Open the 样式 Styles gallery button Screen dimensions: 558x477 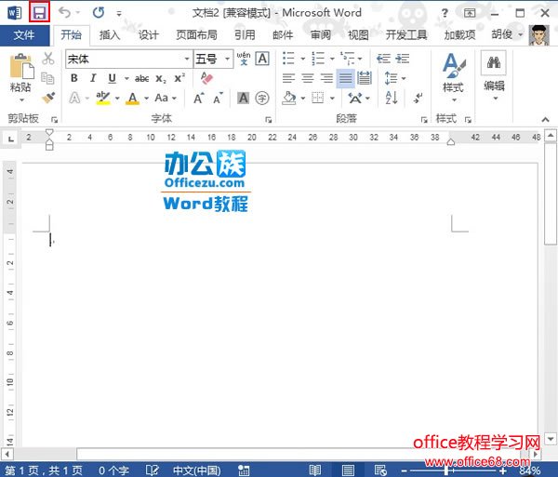tap(454, 77)
